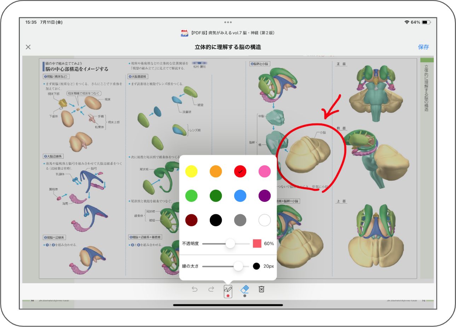
Task: Tap the book app icon in title
Action: (184, 33)
